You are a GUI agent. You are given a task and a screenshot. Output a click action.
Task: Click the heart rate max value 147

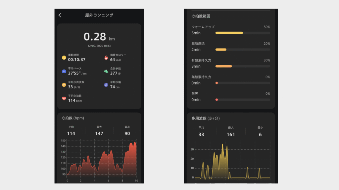coord(99,134)
